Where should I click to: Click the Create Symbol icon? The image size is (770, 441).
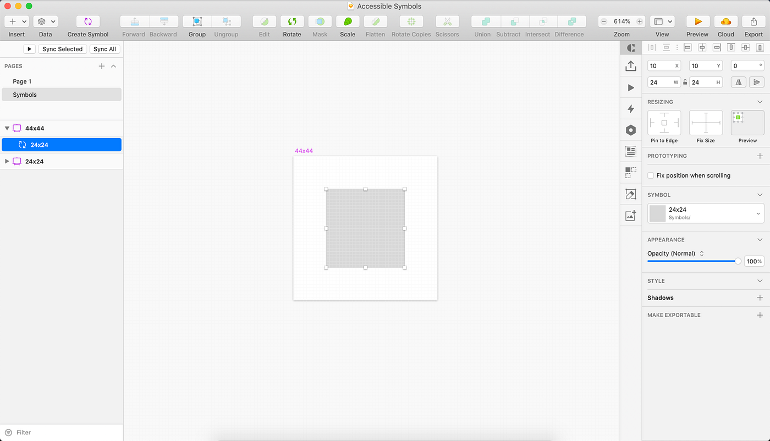point(87,20)
